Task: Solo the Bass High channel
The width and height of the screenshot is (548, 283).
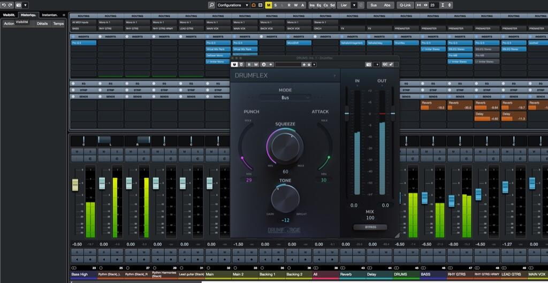Action: click(90, 151)
